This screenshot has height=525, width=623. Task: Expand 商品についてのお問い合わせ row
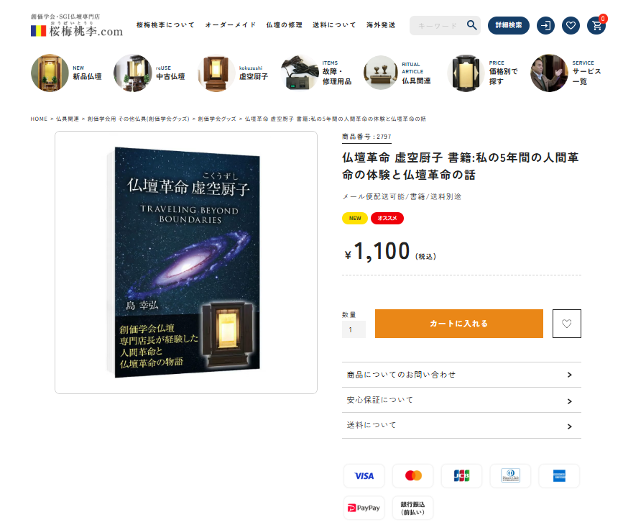[461, 375]
